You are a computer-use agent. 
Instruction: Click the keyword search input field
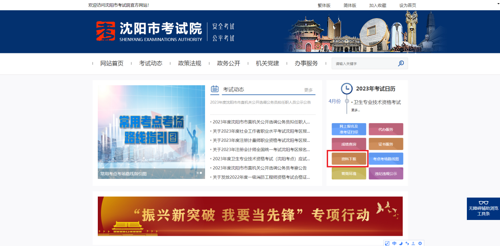363,64
